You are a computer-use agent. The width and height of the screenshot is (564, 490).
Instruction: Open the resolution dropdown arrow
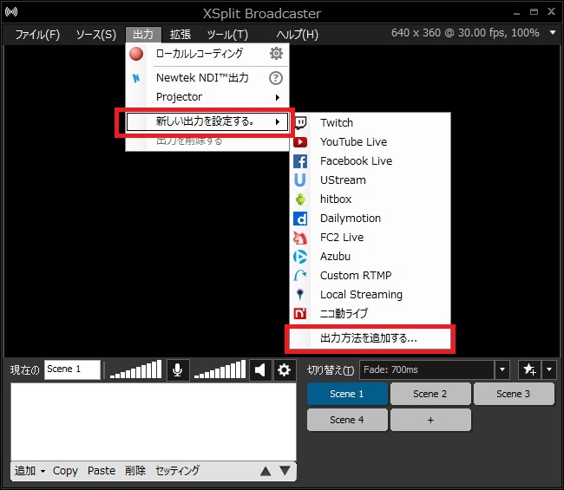click(x=553, y=33)
